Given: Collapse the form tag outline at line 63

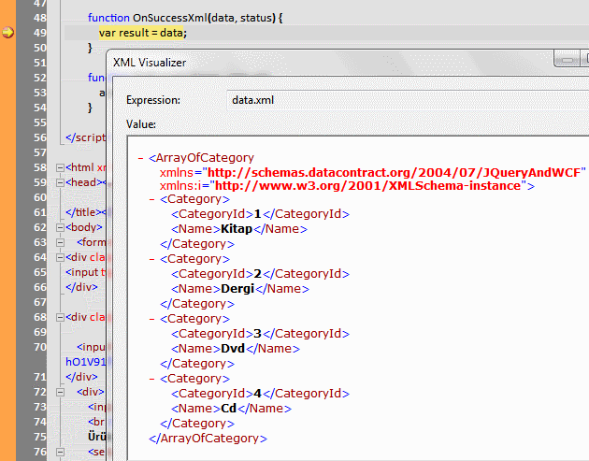Looking at the screenshot, I should (60, 243).
